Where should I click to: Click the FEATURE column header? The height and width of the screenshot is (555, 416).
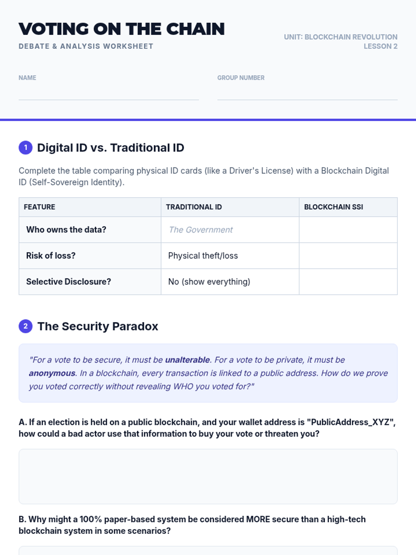pos(90,207)
